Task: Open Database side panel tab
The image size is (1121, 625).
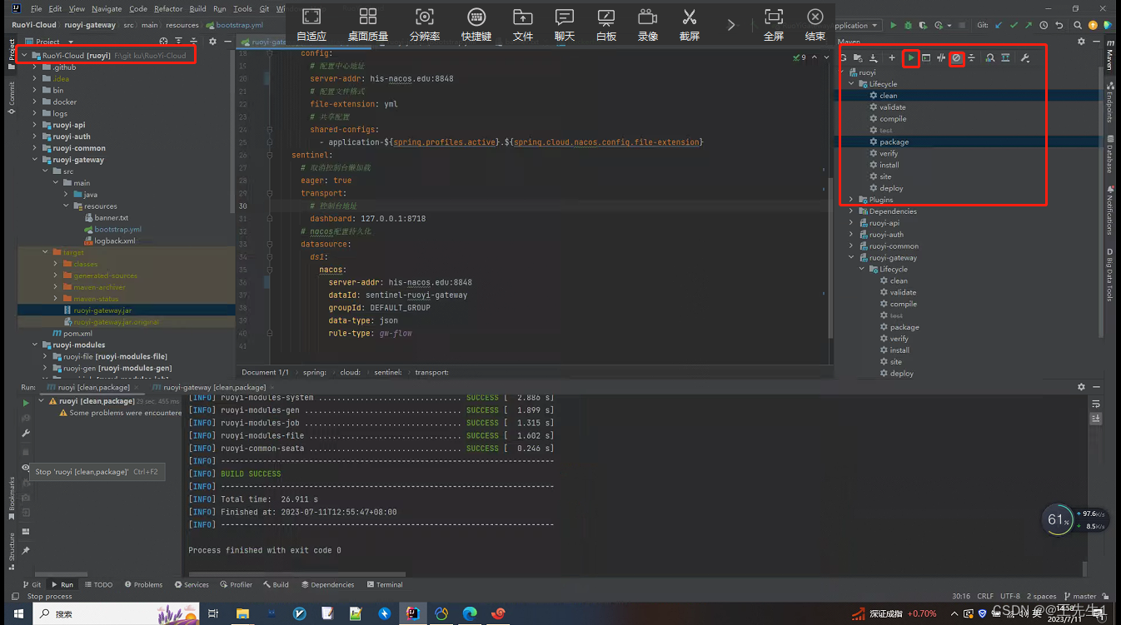Action: [1110, 154]
